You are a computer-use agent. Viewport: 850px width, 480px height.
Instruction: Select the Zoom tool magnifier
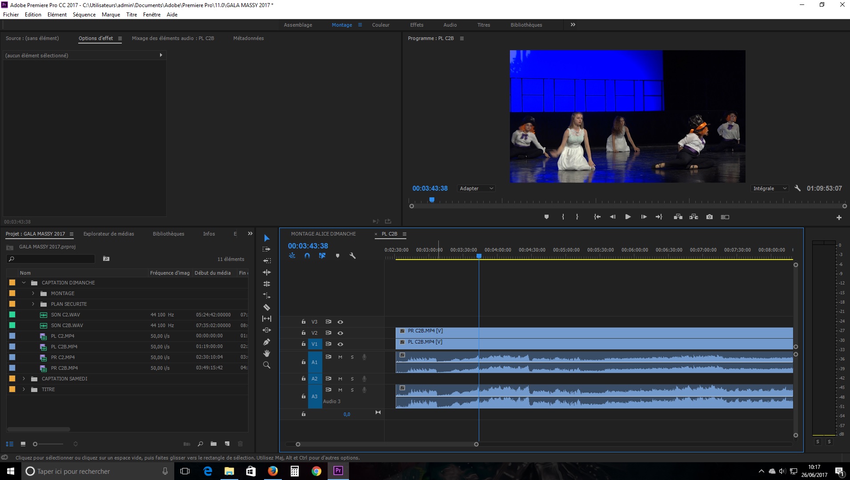pyautogui.click(x=267, y=365)
